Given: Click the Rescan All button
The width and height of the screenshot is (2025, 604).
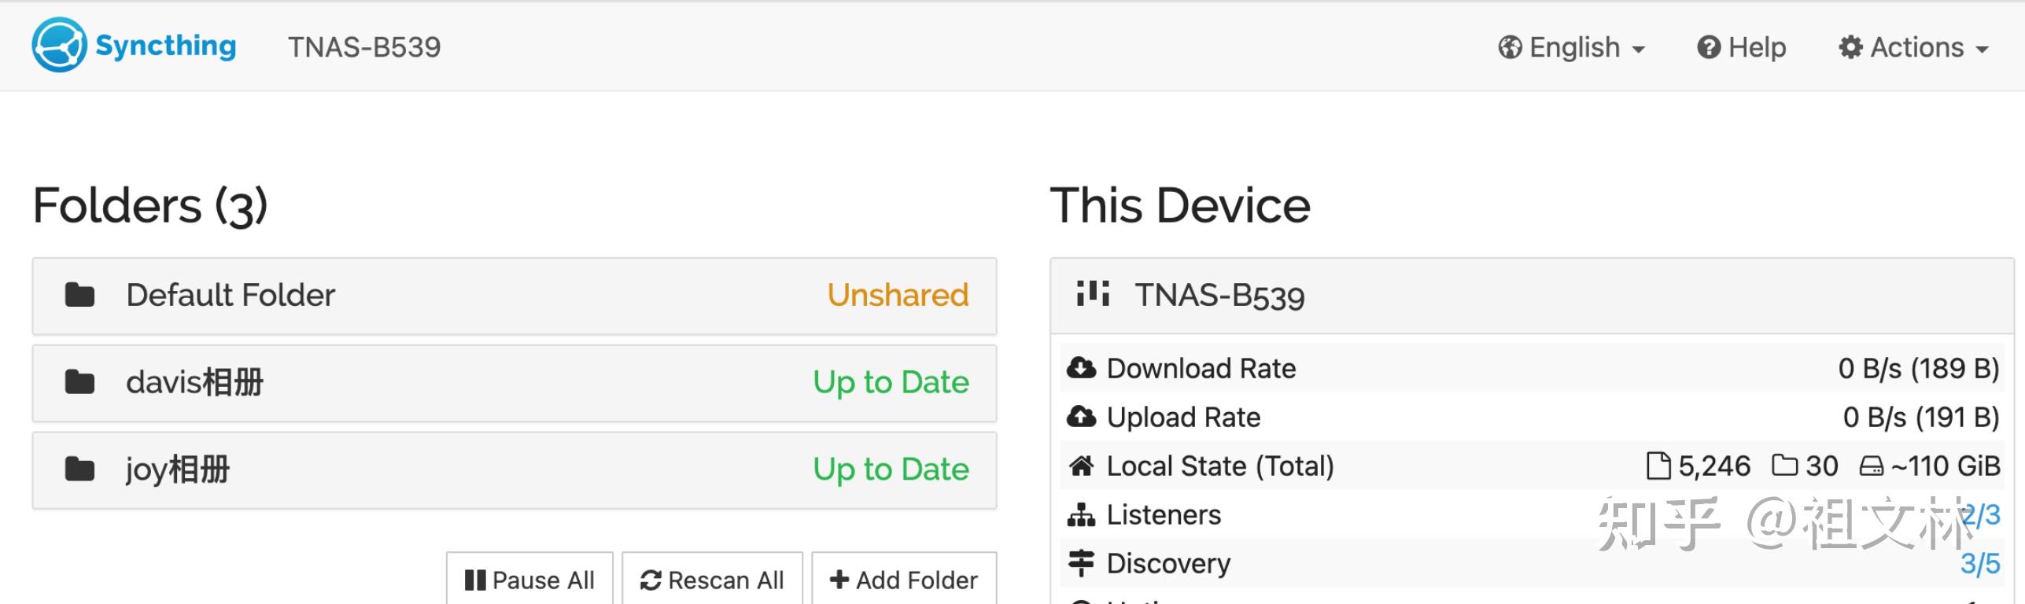Looking at the screenshot, I should coord(712,580).
